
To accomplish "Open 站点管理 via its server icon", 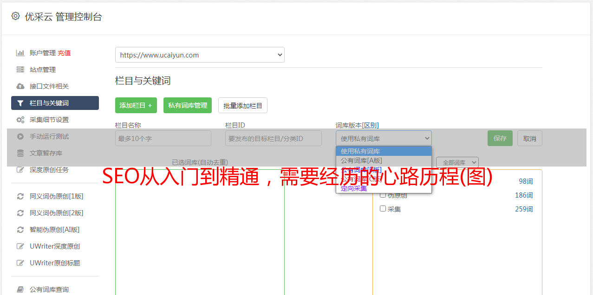I will (20, 70).
